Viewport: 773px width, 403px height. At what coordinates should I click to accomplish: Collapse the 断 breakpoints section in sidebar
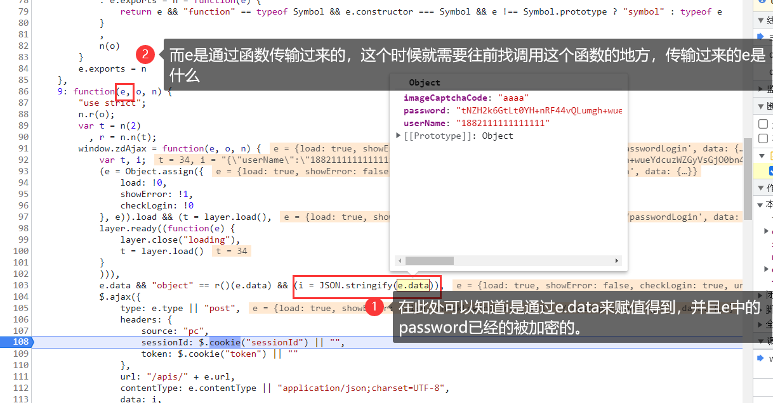tap(762, 106)
